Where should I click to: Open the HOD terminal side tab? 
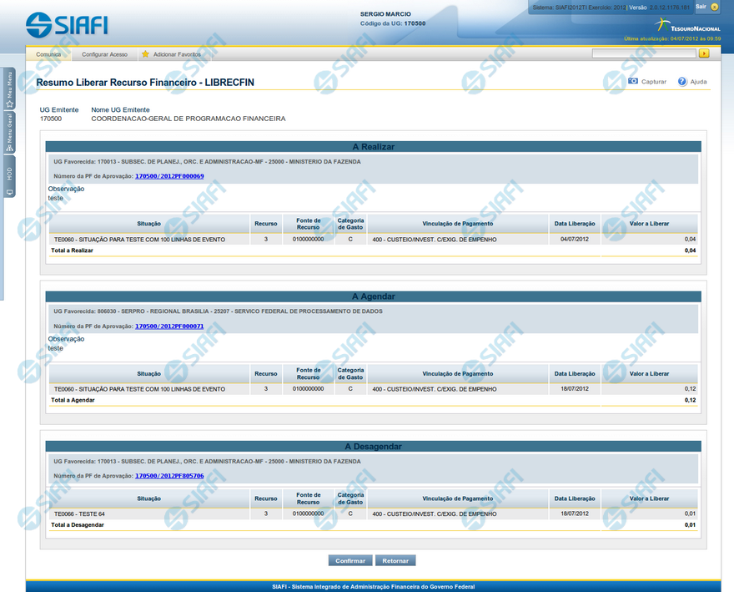tap(9, 177)
